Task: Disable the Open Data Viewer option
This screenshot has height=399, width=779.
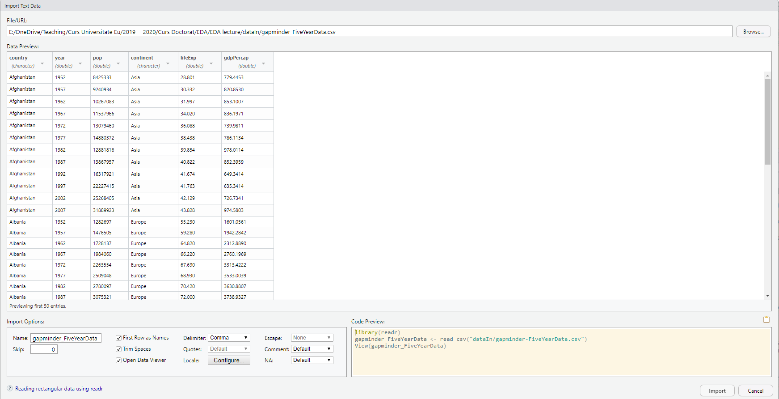Action: (119, 361)
